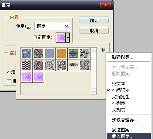Click scroll-down arrow of pattern list

click(x=94, y=91)
